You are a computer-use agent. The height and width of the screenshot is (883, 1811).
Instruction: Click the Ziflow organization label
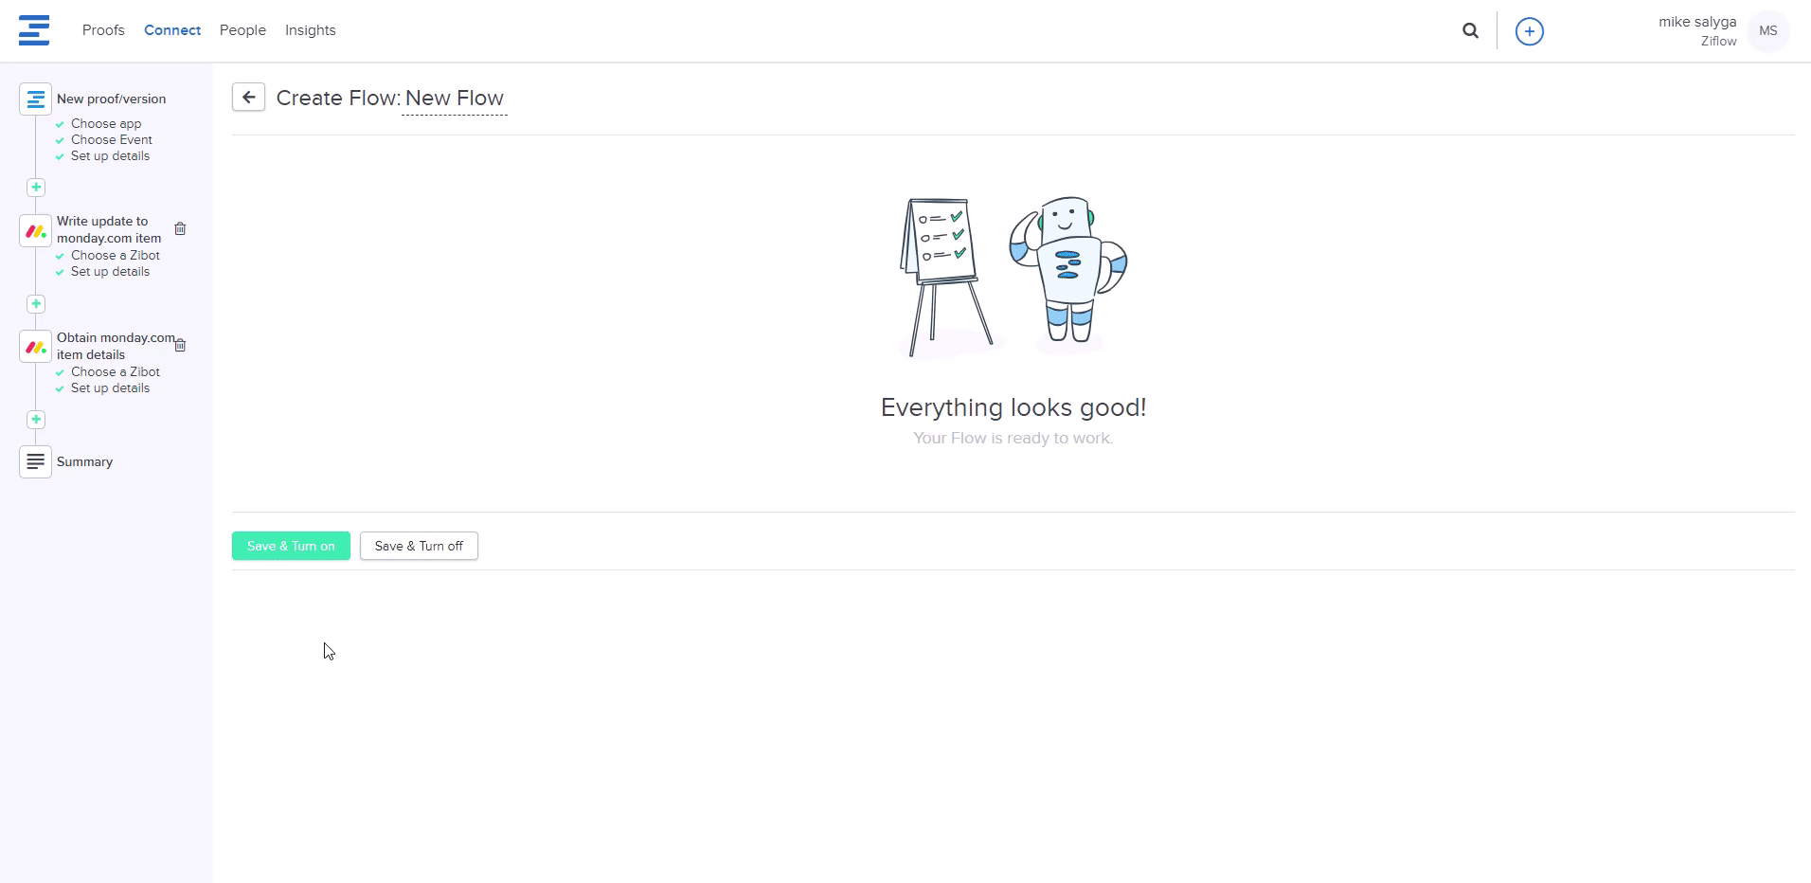tap(1718, 42)
